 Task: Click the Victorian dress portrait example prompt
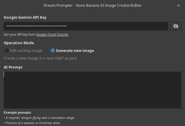coord(33,123)
